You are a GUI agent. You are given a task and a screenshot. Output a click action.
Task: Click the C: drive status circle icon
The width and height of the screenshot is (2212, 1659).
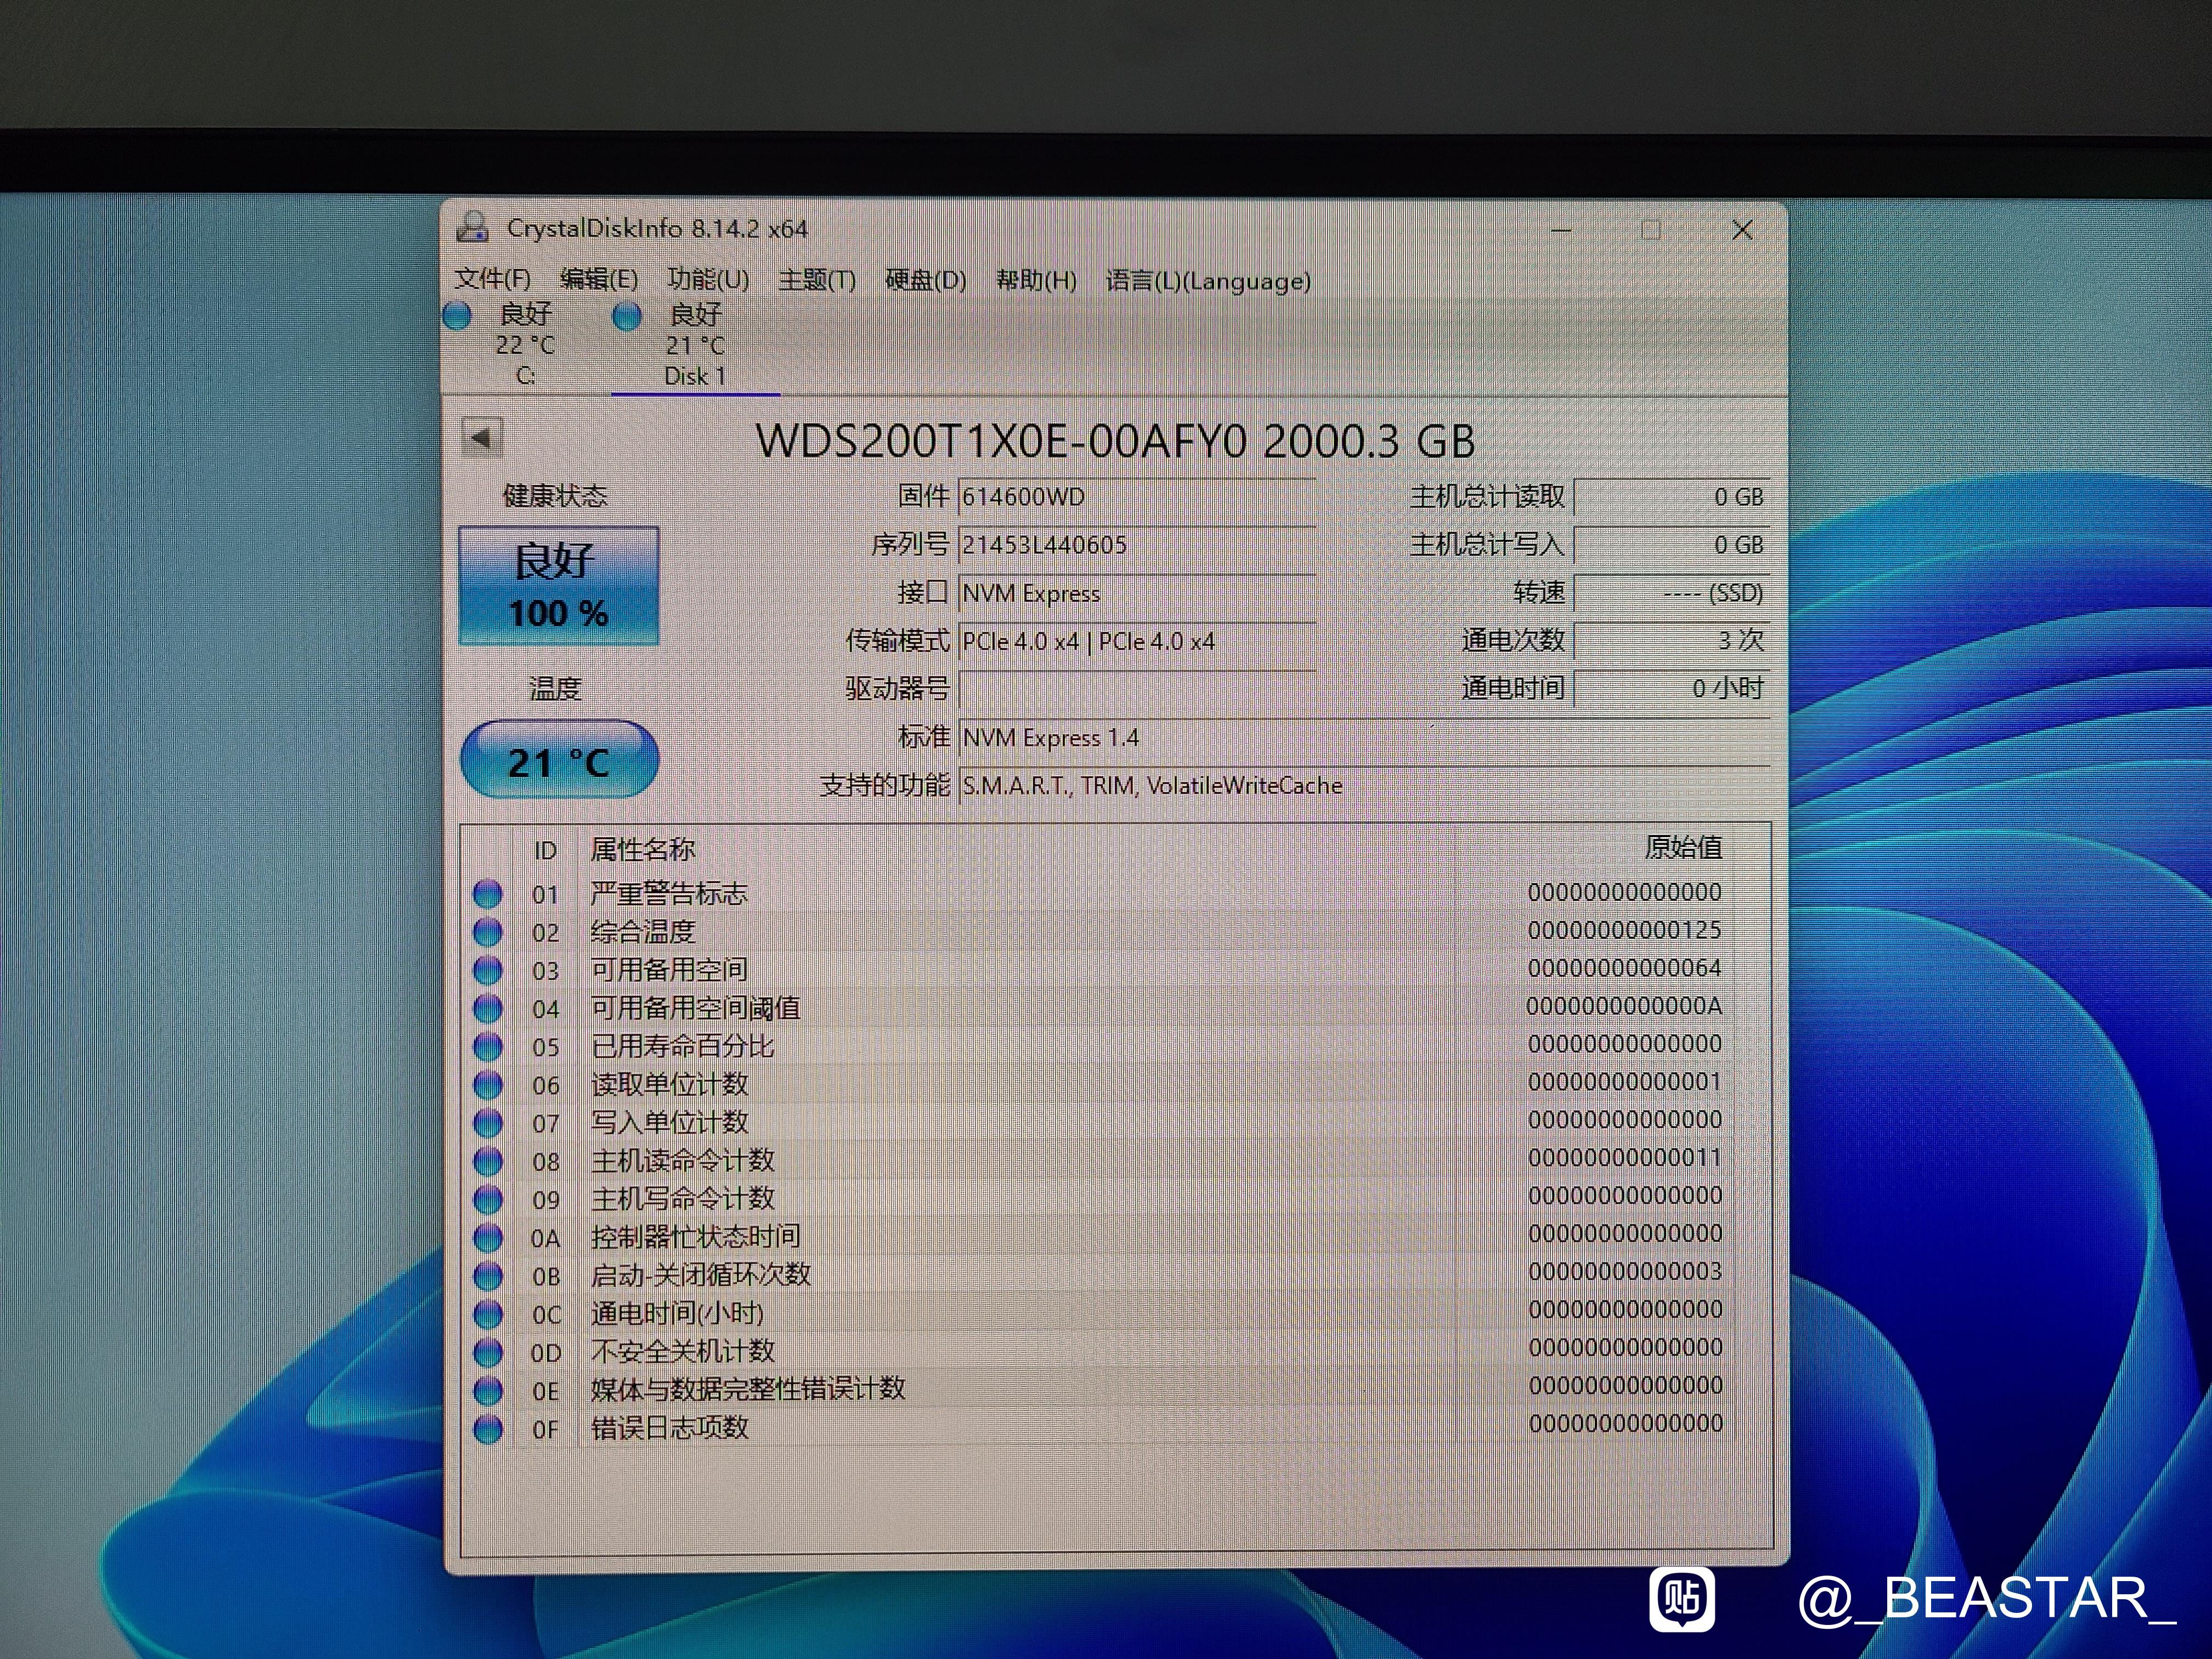(457, 316)
